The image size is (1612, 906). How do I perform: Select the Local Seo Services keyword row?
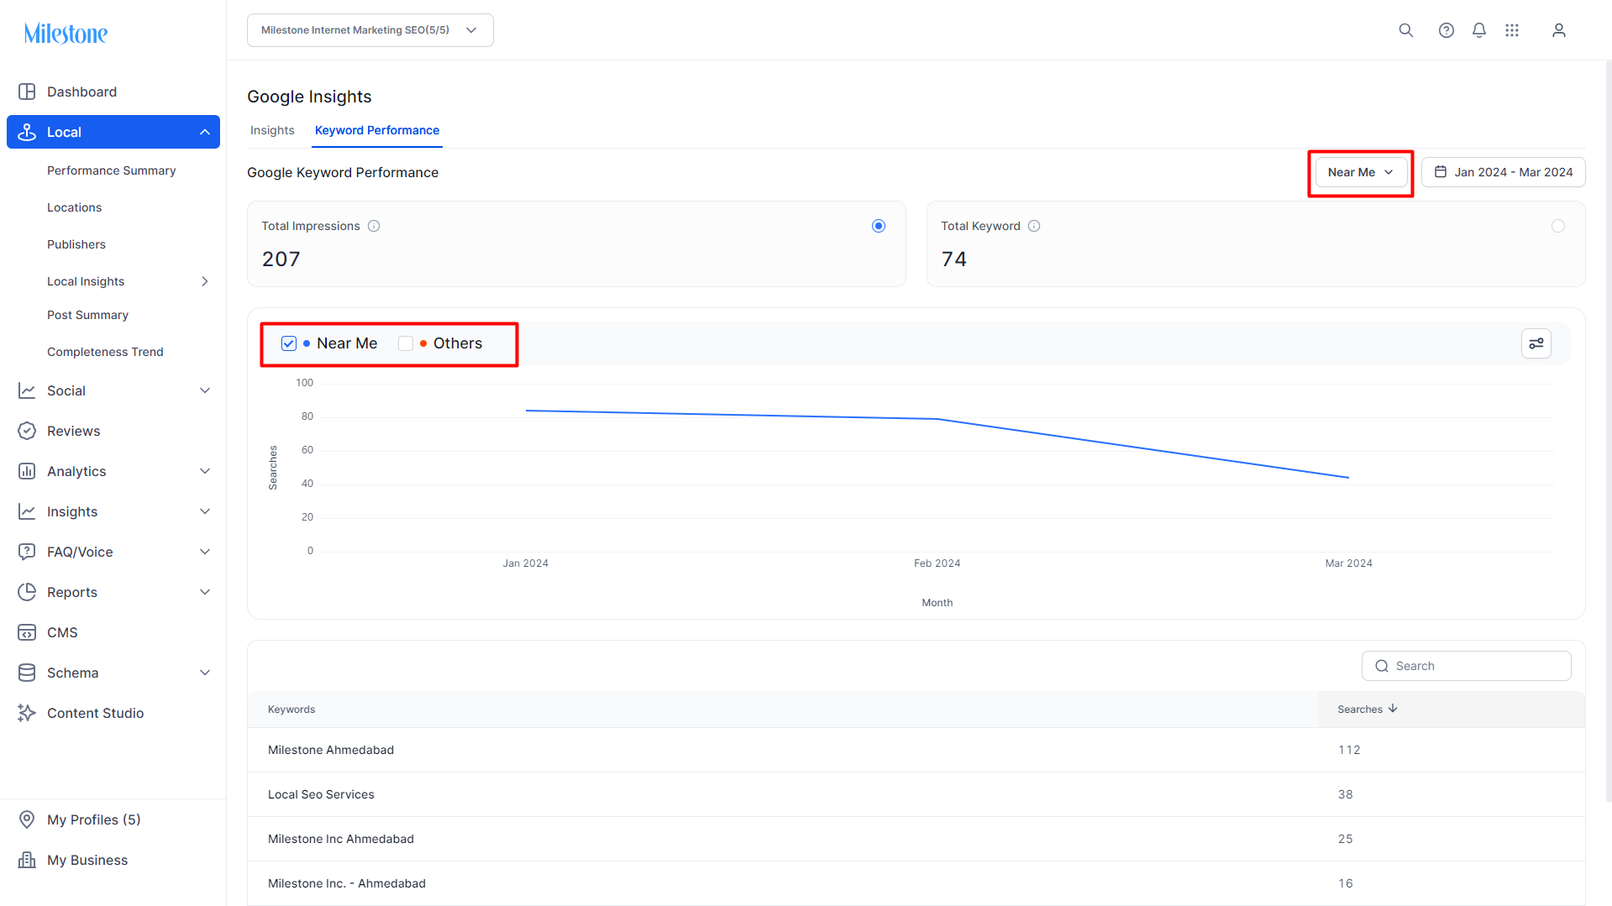[916, 794]
